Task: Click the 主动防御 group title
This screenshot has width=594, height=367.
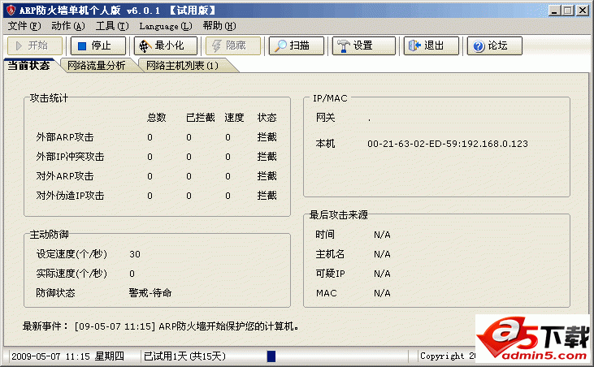Action: coord(50,235)
